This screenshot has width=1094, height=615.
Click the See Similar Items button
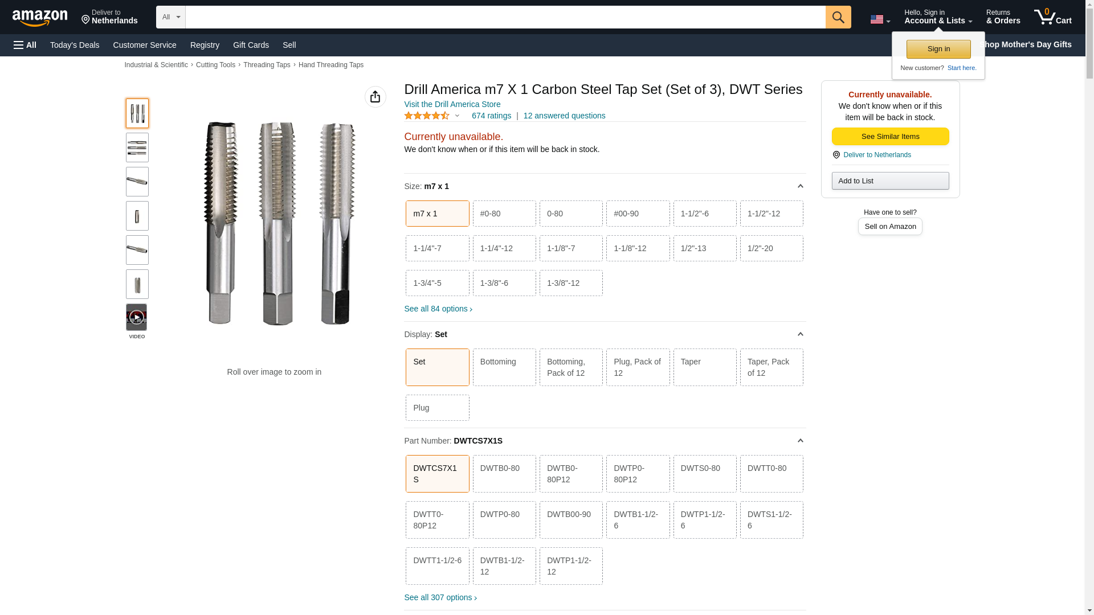click(890, 136)
